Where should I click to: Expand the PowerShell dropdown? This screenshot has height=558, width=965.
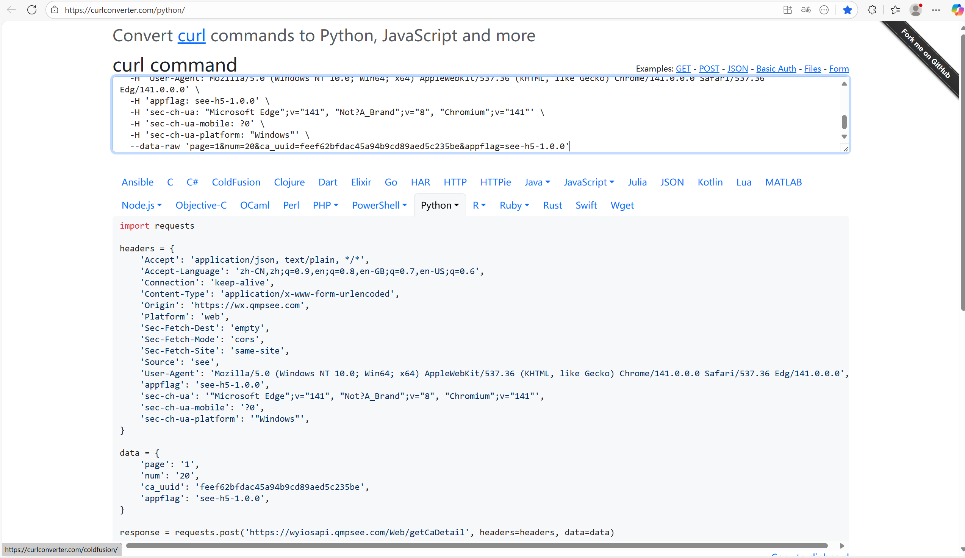[x=379, y=206]
